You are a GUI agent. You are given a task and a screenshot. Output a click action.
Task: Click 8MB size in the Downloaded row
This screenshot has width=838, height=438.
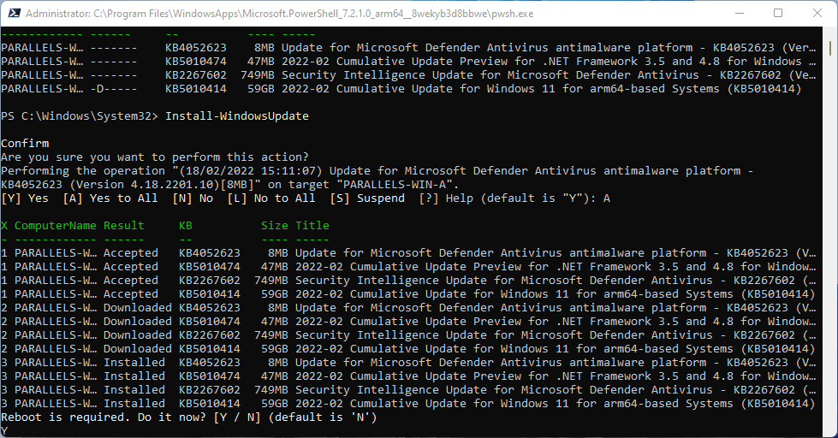[278, 308]
